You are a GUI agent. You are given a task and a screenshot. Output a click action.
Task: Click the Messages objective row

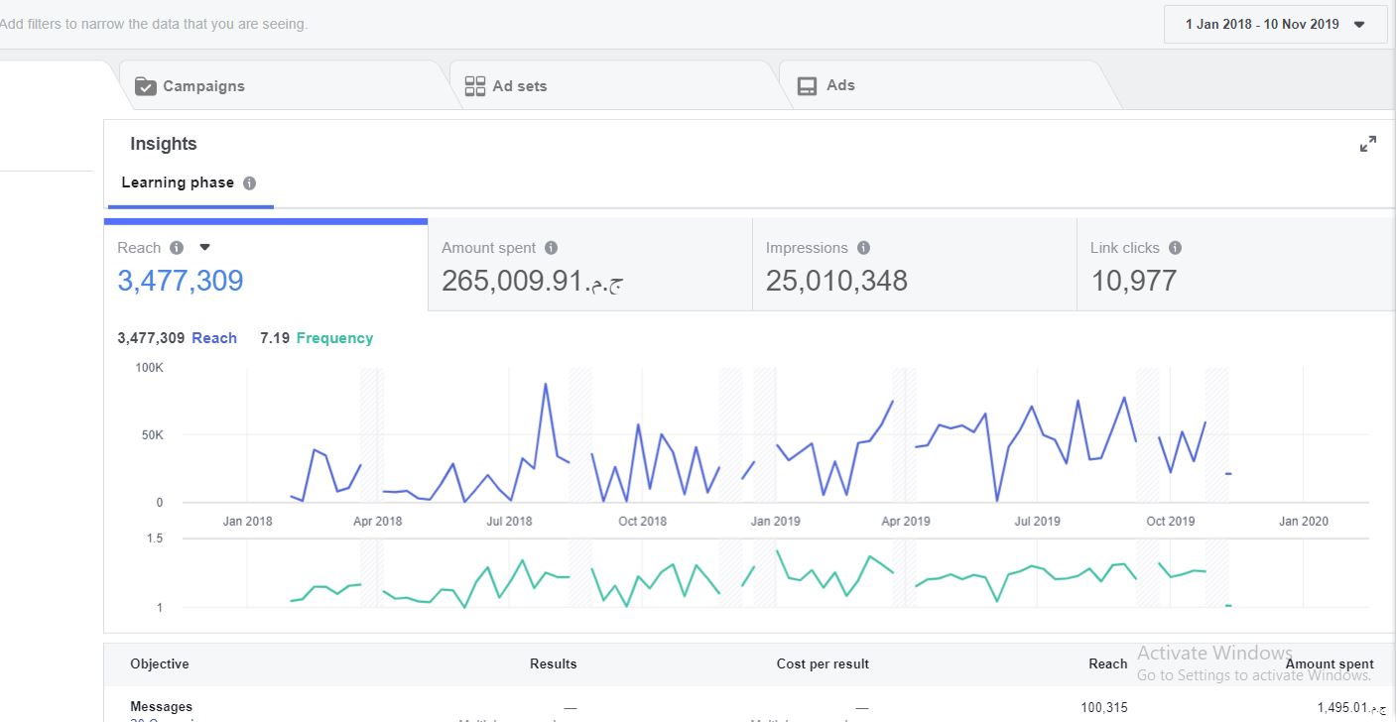tap(749, 707)
